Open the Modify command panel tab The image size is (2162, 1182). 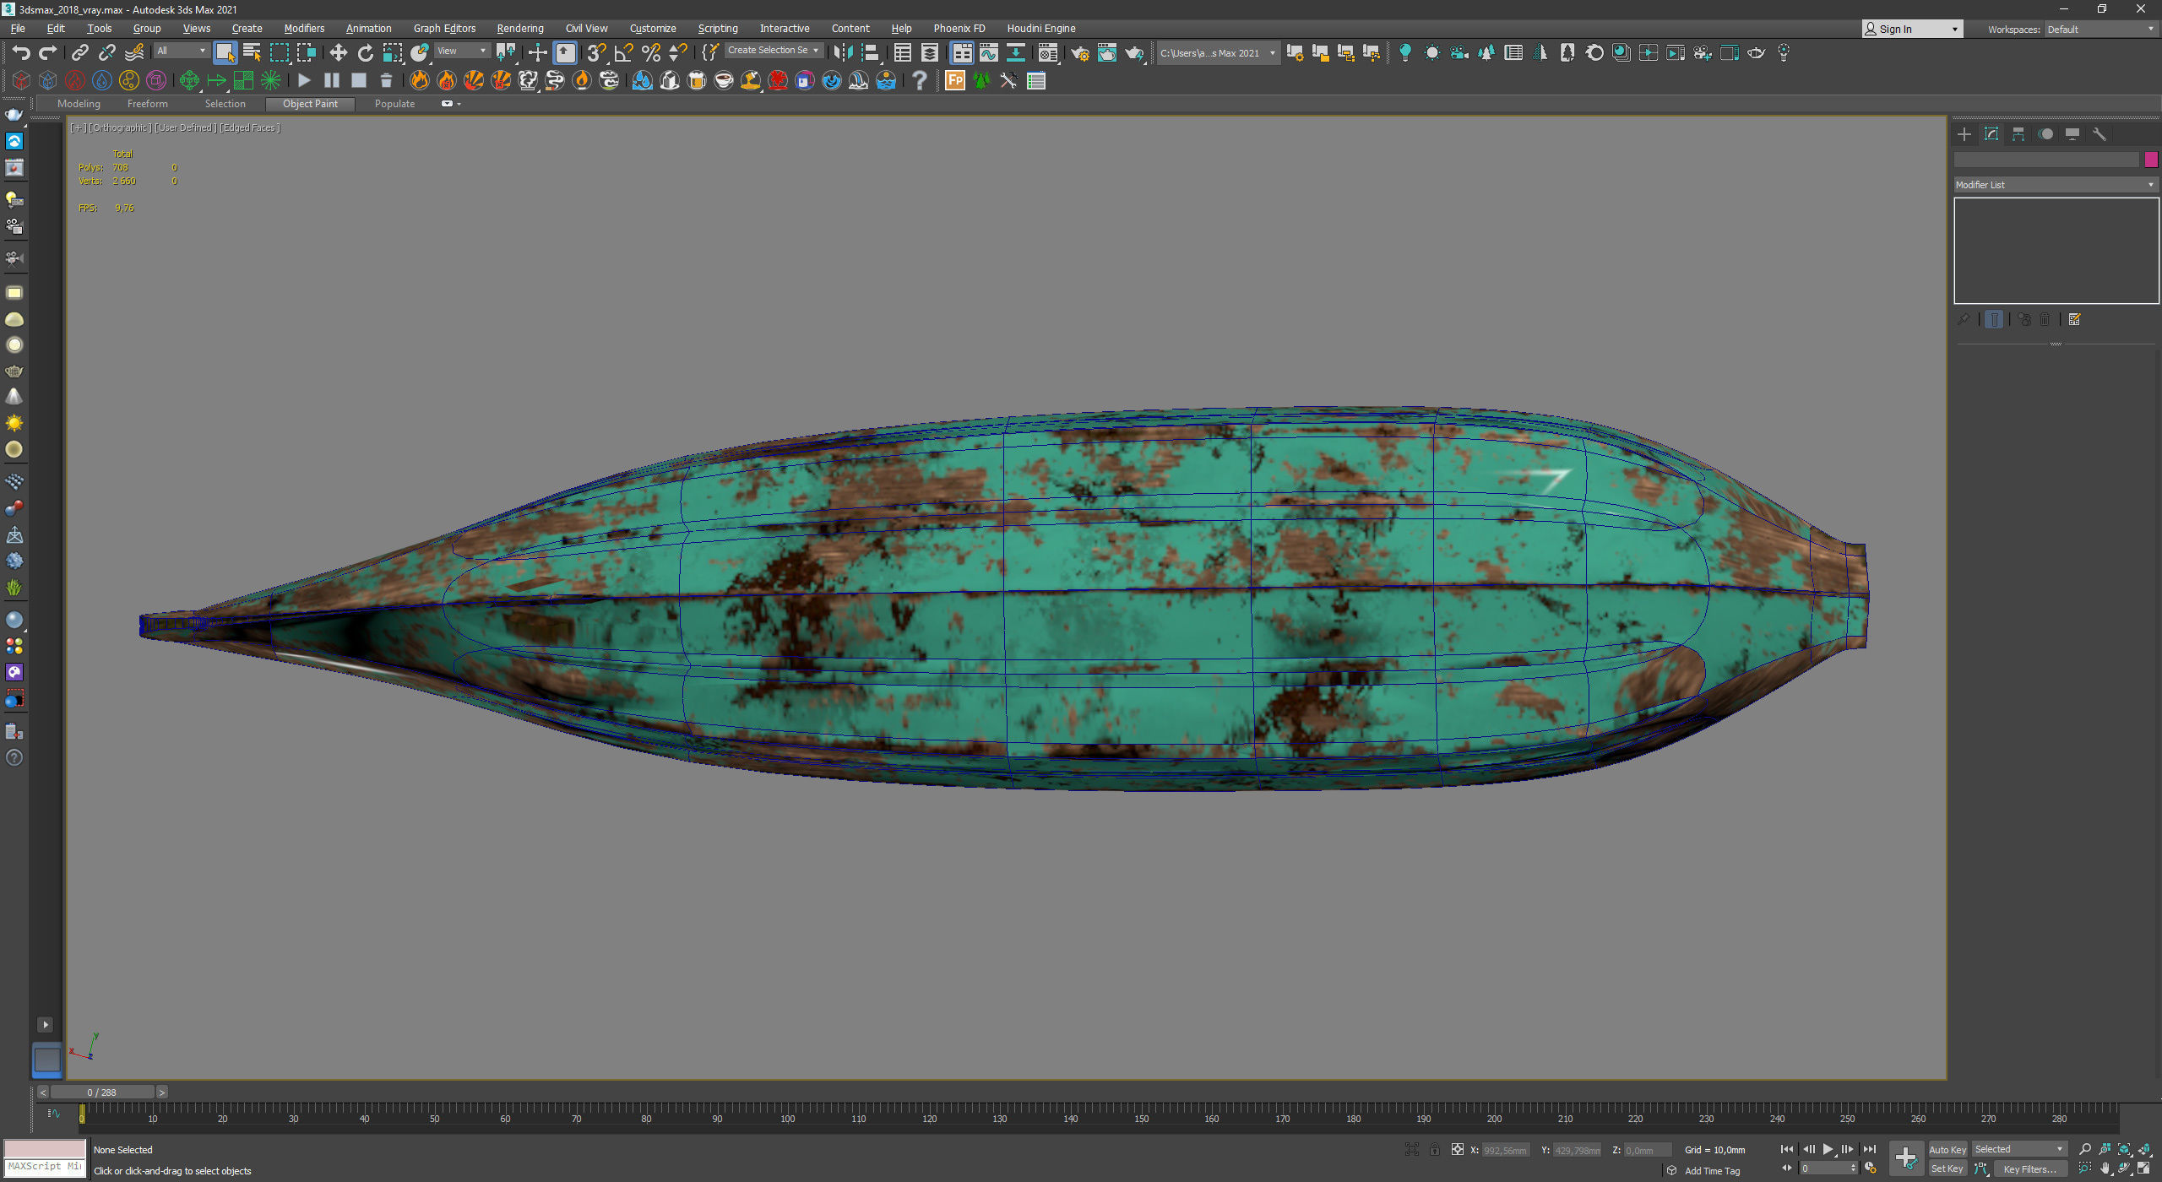pos(1991,134)
